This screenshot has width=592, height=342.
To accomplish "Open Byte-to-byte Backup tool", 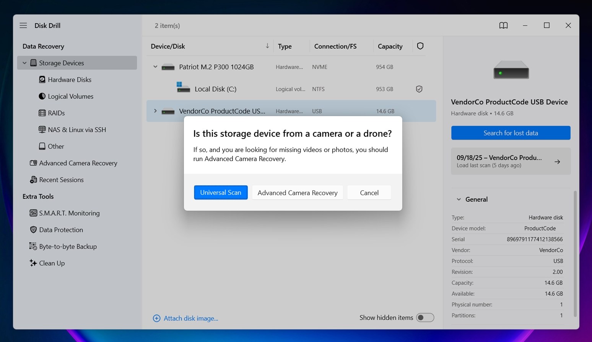I will coord(67,247).
